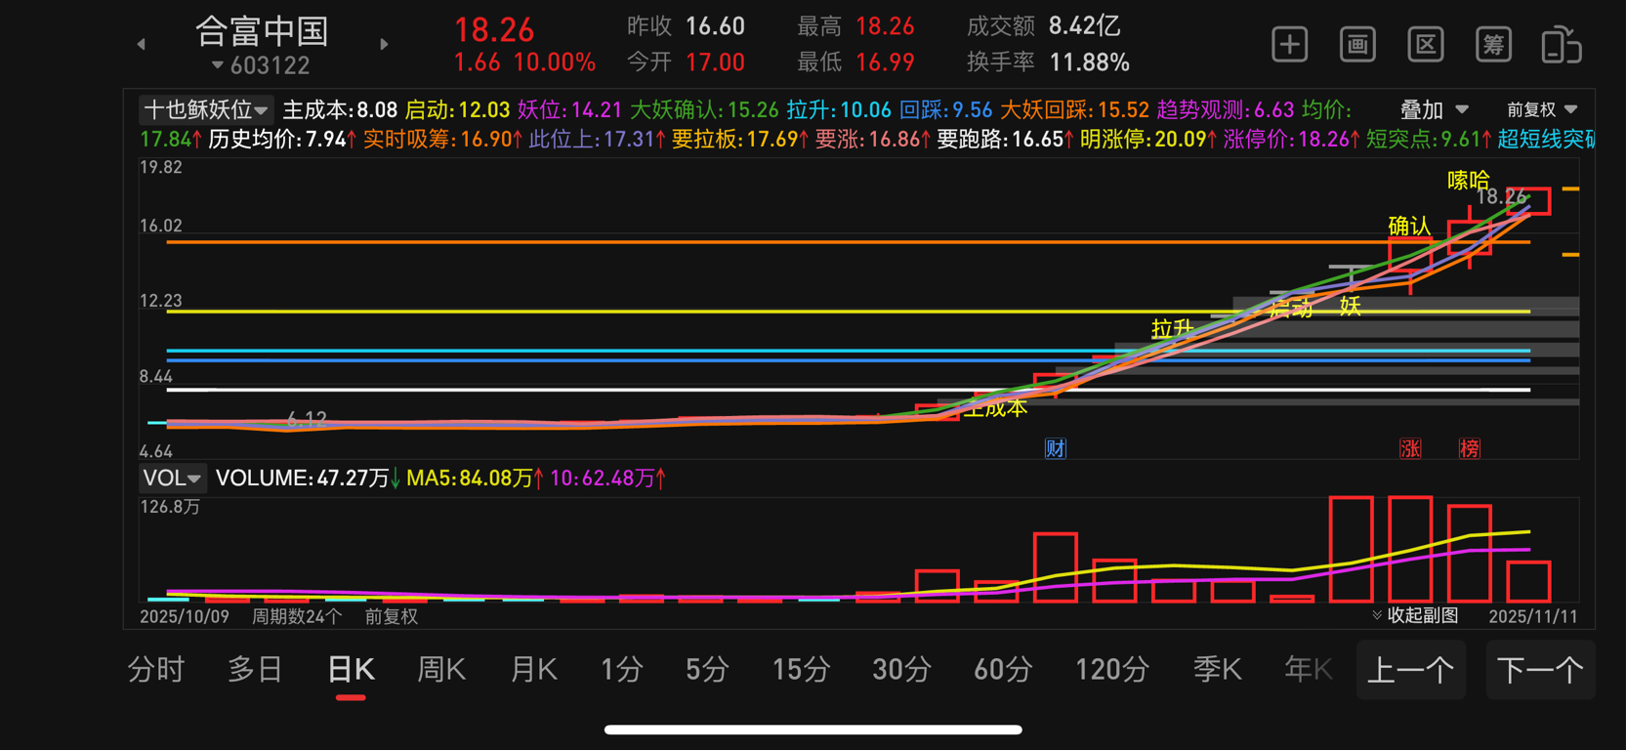Tap the 嗦哈 label on candlestick
The width and height of the screenshot is (1626, 751).
tap(1468, 180)
